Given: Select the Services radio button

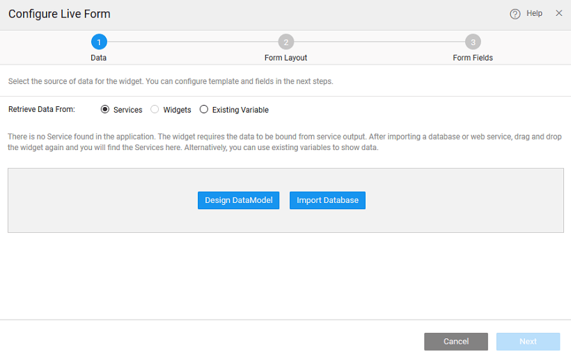Looking at the screenshot, I should (105, 109).
